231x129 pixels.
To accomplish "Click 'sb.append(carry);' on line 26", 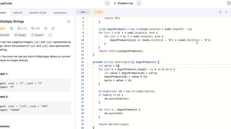I will pos(116,99).
